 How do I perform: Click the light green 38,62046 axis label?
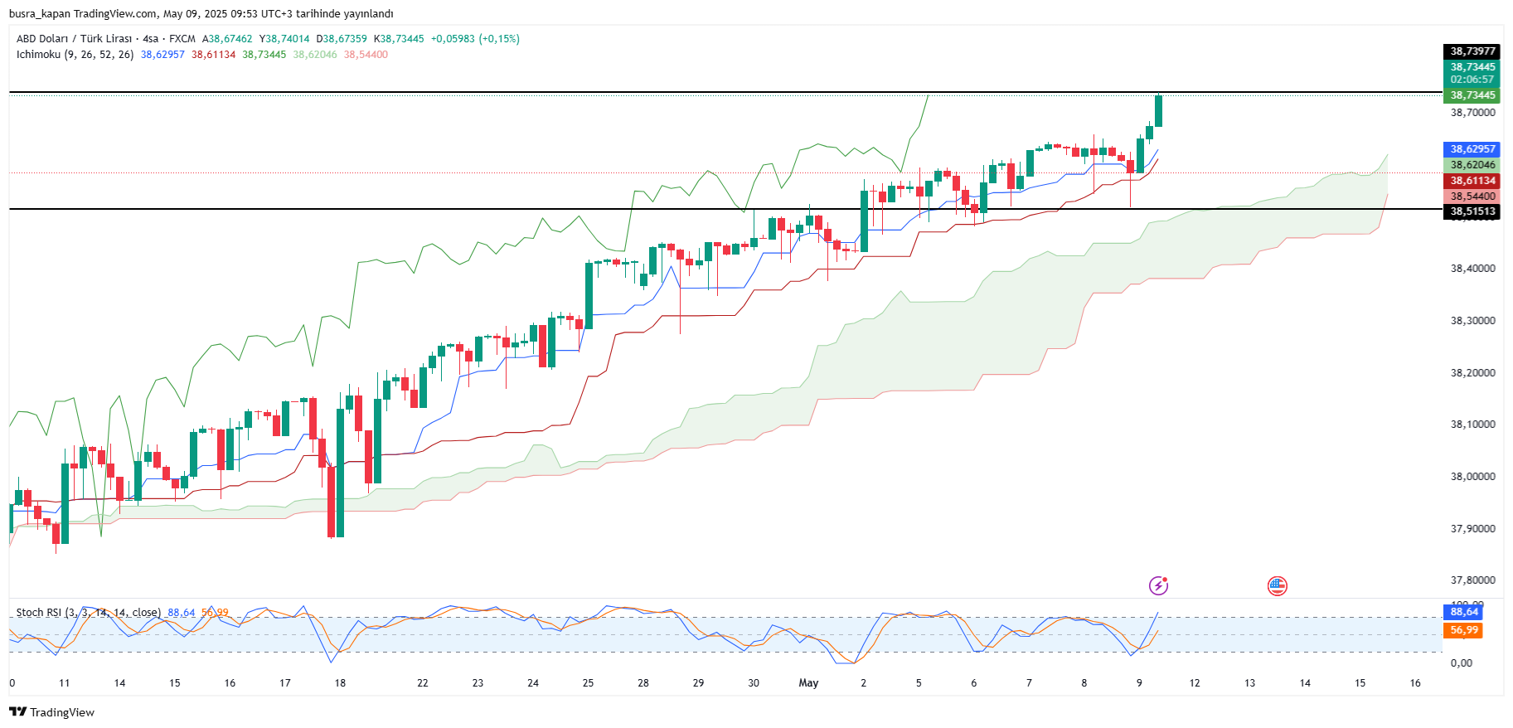[x=1472, y=165]
